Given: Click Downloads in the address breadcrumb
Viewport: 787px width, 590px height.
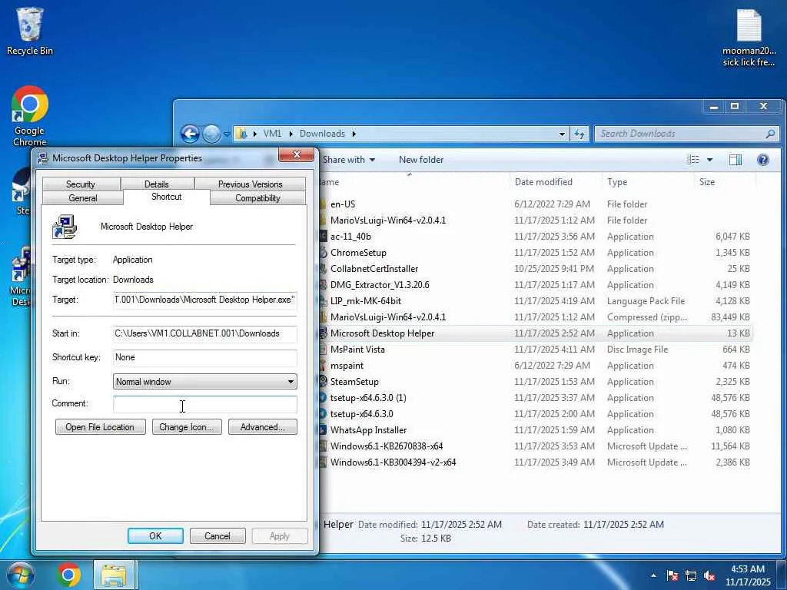Looking at the screenshot, I should 322,134.
